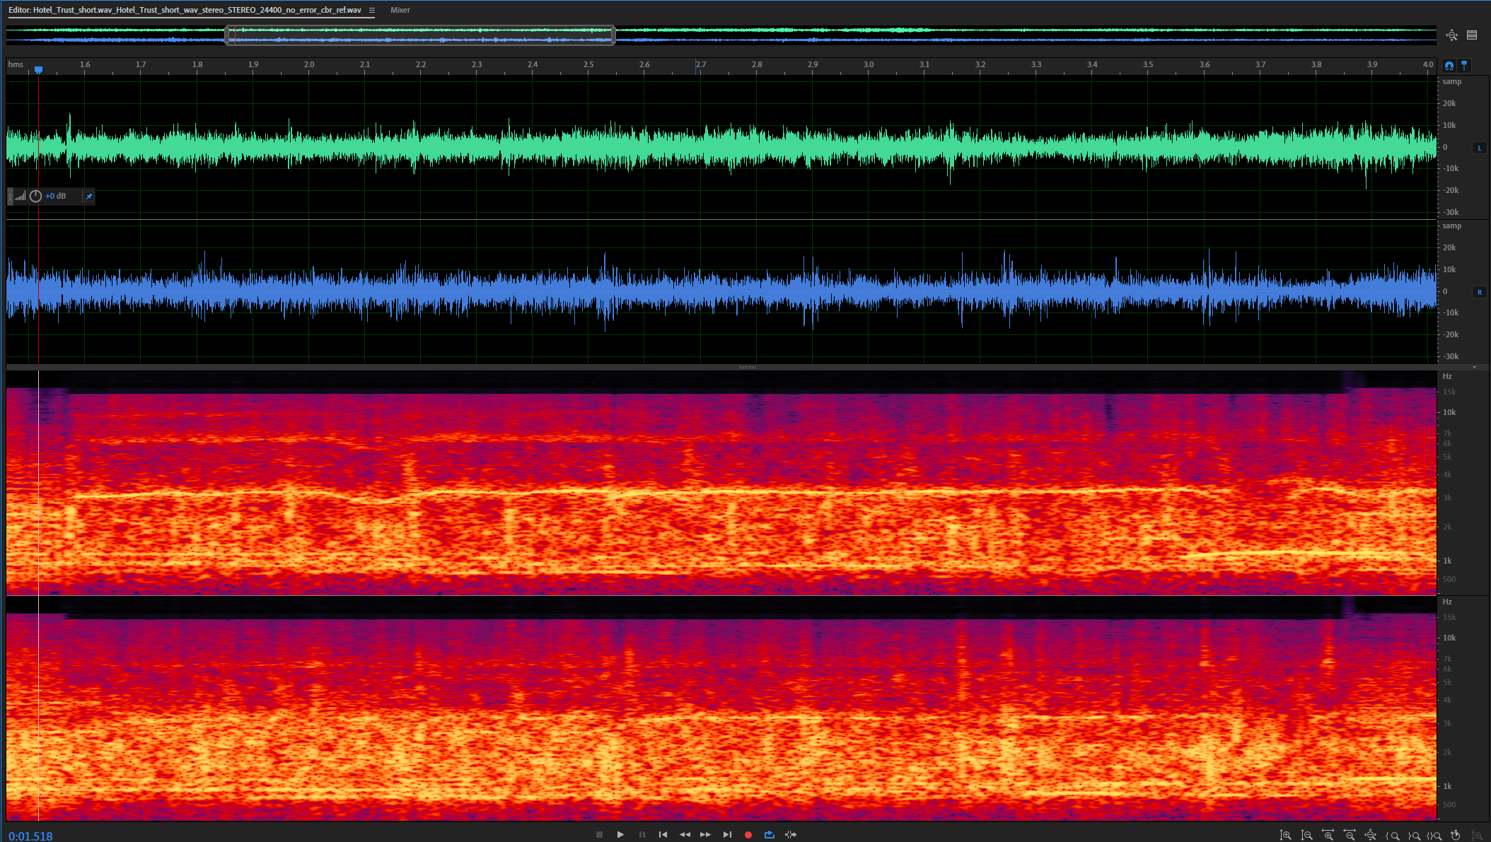Screen dimensions: 1491x842
Task: Click the 0:01.518 timecode display
Action: (x=31, y=836)
